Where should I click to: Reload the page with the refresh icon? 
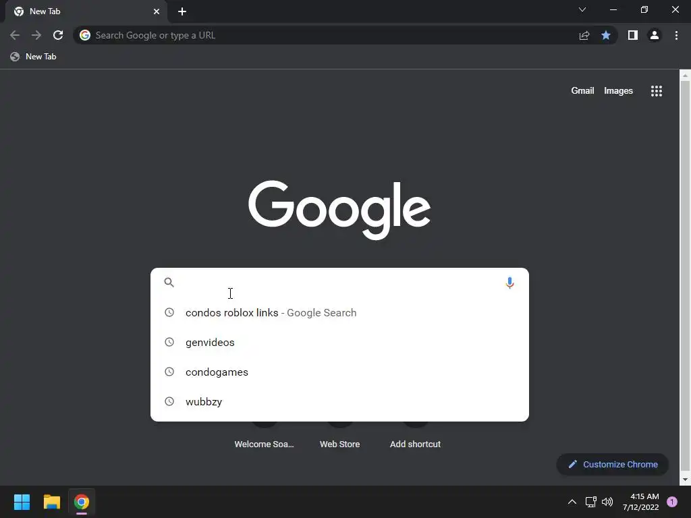[58, 35]
